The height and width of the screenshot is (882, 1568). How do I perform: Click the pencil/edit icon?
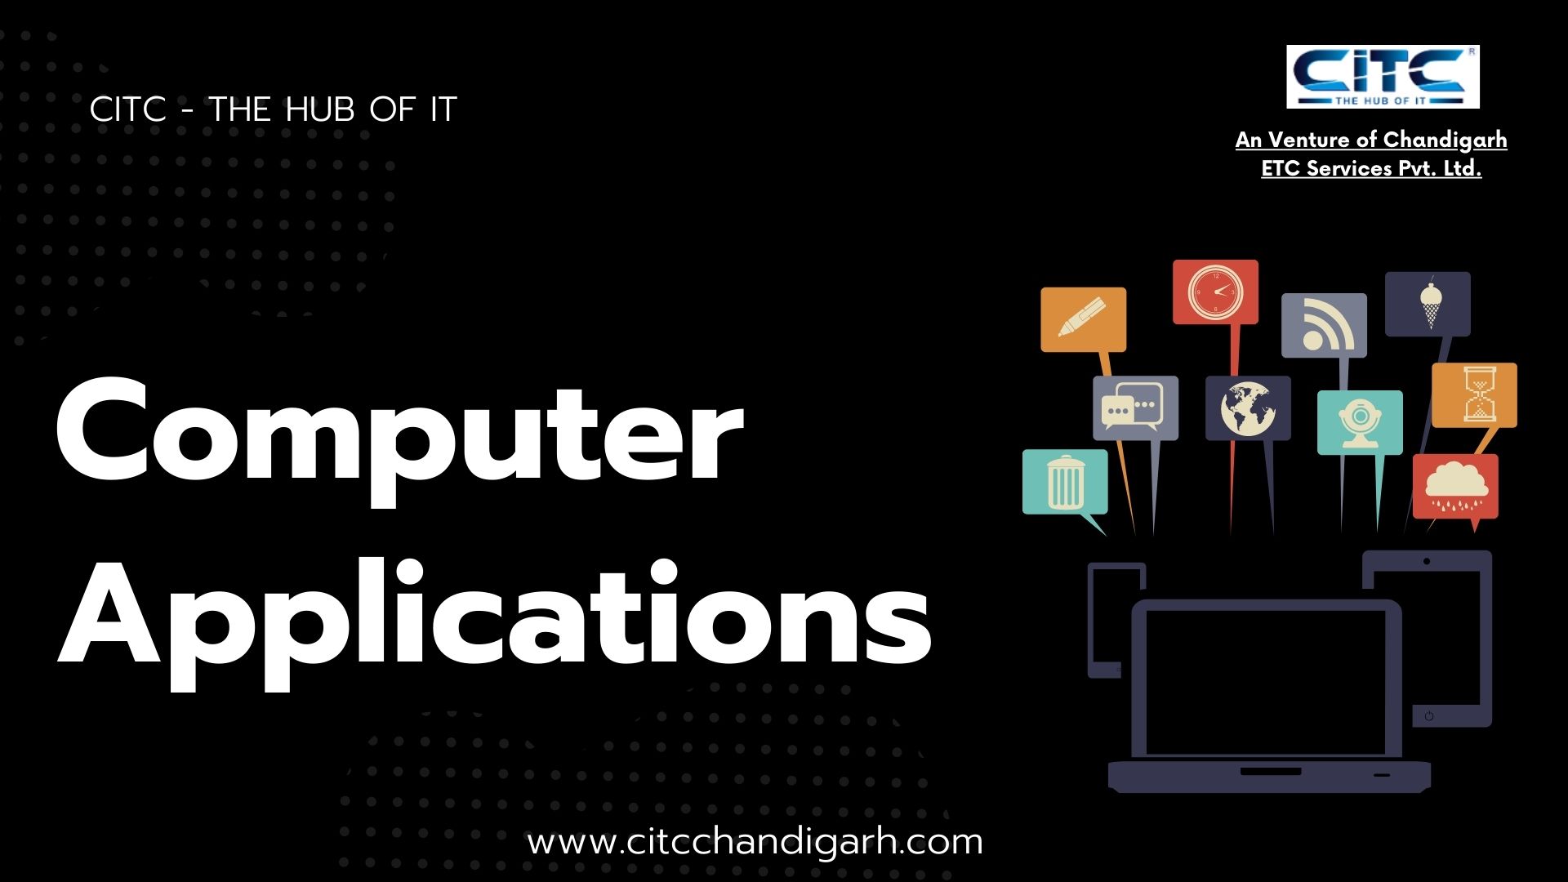point(1082,318)
